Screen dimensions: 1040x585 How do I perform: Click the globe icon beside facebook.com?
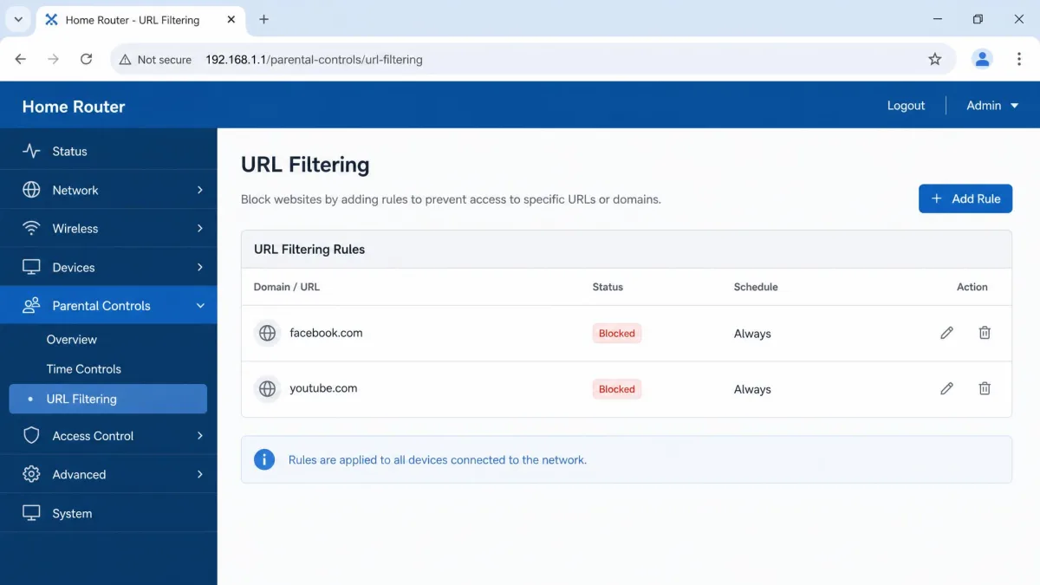tap(267, 333)
